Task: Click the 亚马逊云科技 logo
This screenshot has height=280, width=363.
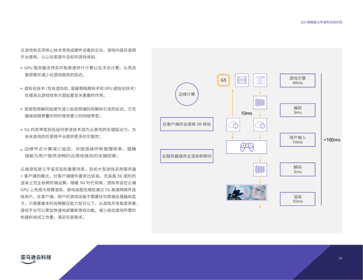Action: point(36,259)
